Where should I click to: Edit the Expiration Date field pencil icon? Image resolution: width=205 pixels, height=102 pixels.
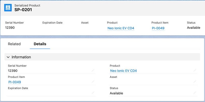point(93,93)
